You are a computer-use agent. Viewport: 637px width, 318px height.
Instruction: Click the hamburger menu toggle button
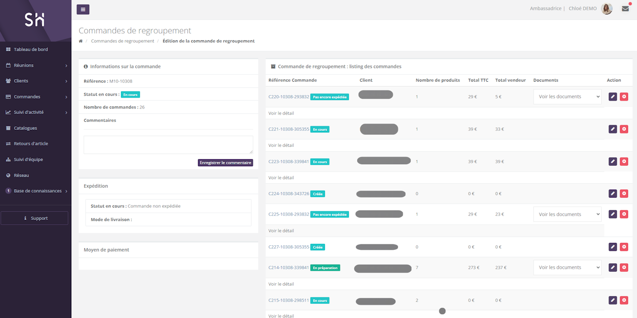point(83,9)
